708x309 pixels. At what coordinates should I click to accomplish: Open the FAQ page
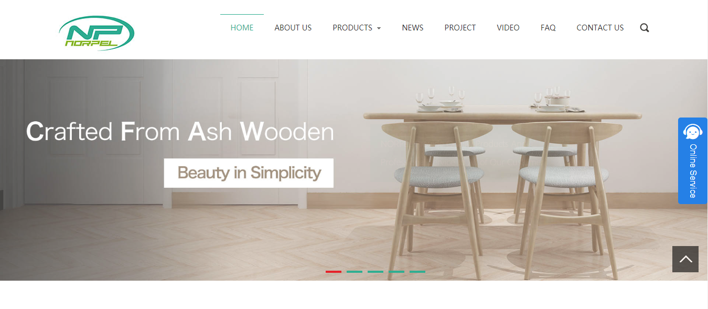pos(548,28)
